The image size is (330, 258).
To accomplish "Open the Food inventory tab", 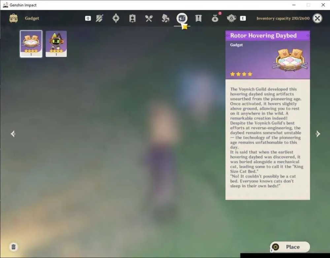I will [x=149, y=18].
